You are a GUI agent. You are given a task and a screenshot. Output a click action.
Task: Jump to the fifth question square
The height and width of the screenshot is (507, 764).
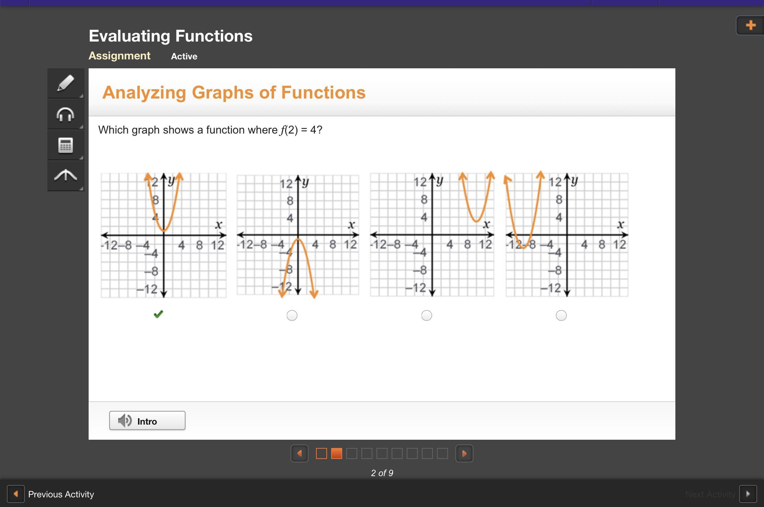coord(382,453)
